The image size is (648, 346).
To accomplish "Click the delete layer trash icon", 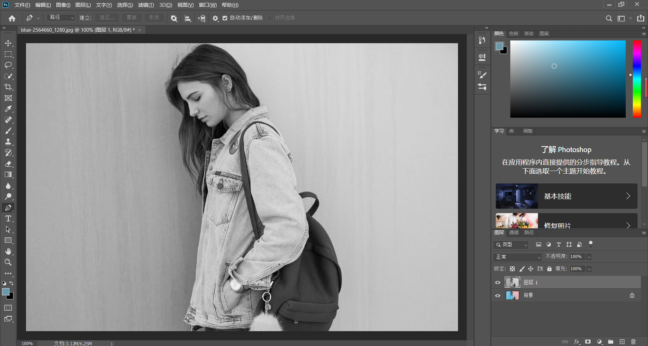I will point(633,342).
